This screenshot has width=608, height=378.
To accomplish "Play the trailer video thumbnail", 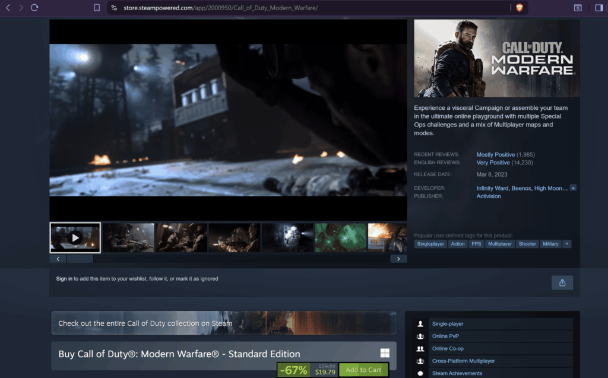I will (75, 237).
